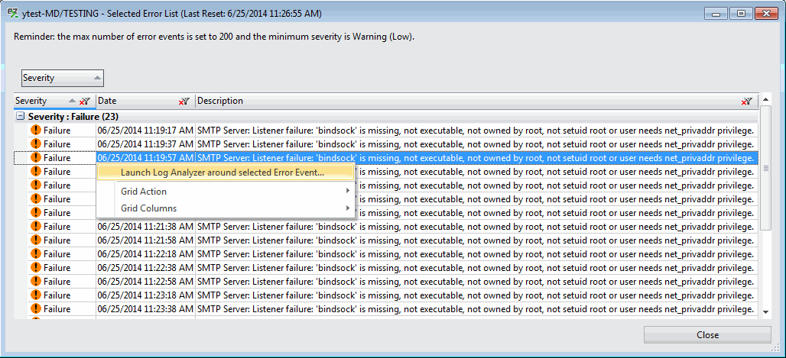Select the 11:22:58 AM failure row

[382, 282]
